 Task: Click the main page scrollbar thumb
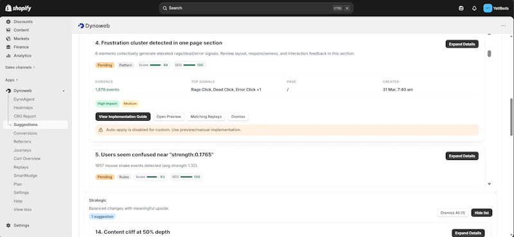coord(511,117)
